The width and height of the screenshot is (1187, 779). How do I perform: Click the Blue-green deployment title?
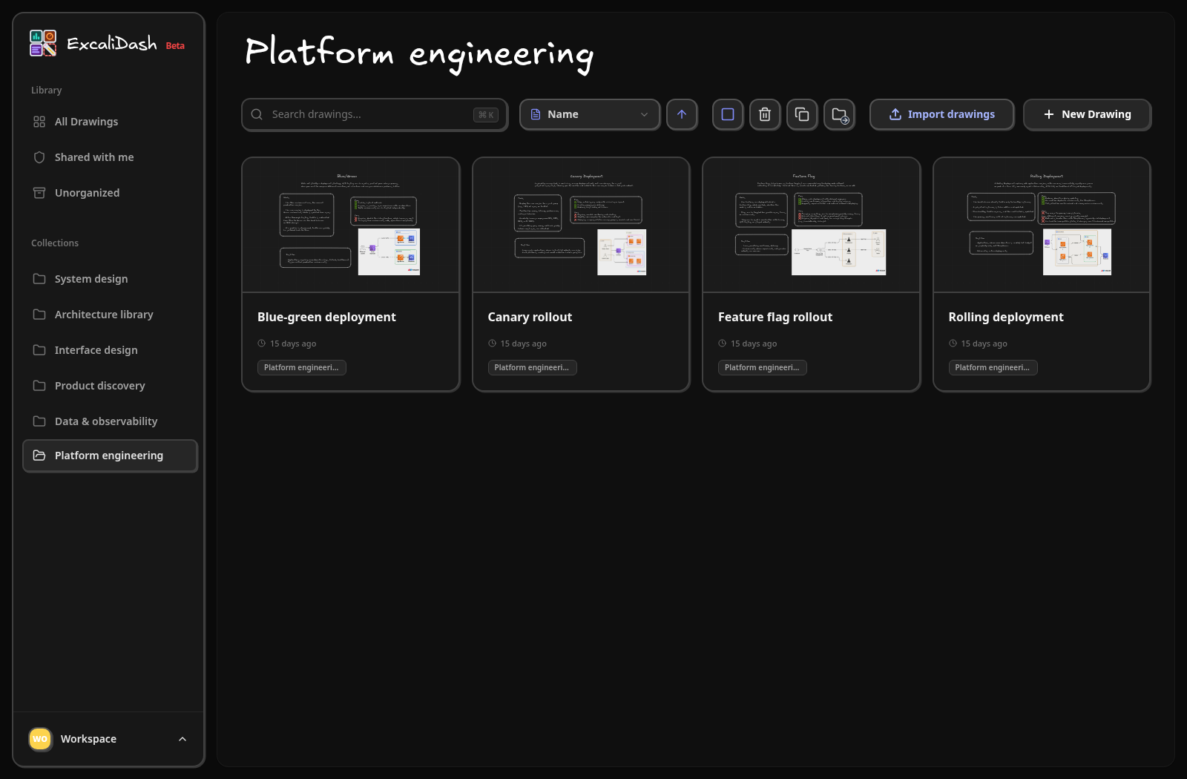326,317
